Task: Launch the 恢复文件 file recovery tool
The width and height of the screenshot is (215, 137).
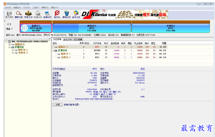Action: coord(28,15)
